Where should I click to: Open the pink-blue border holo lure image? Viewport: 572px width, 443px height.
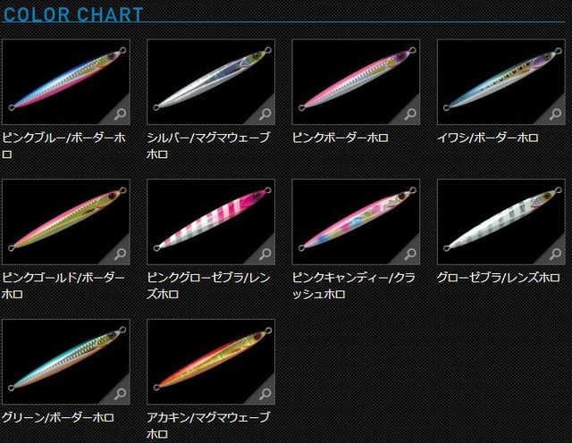coord(66,82)
